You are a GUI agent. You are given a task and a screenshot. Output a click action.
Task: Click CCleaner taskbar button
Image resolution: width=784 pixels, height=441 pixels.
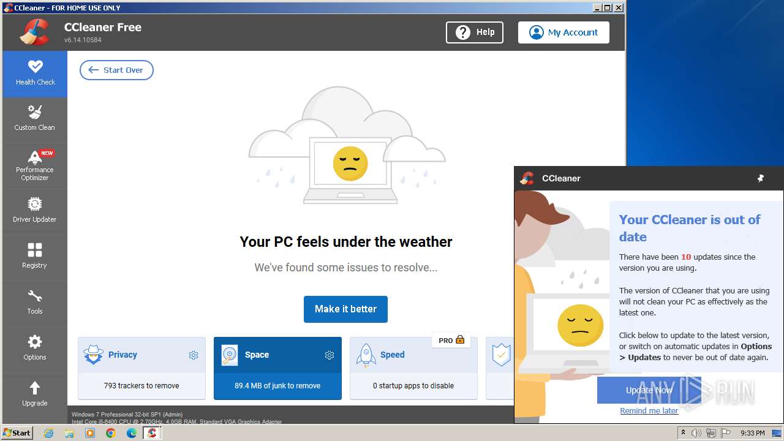coord(152,433)
